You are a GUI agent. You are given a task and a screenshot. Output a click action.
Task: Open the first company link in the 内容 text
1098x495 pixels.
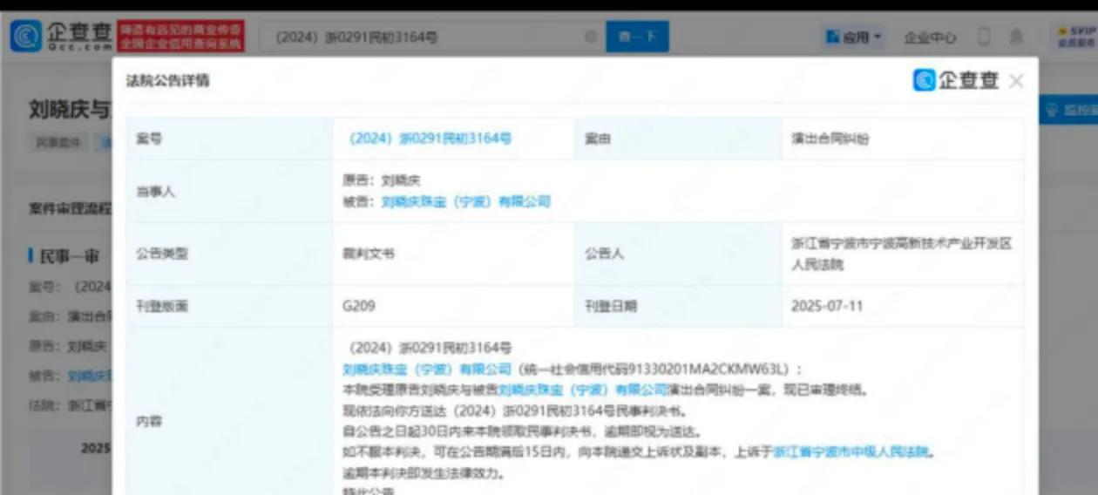click(426, 369)
